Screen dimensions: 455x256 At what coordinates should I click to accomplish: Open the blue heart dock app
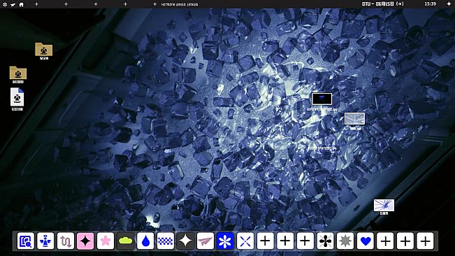tap(366, 241)
